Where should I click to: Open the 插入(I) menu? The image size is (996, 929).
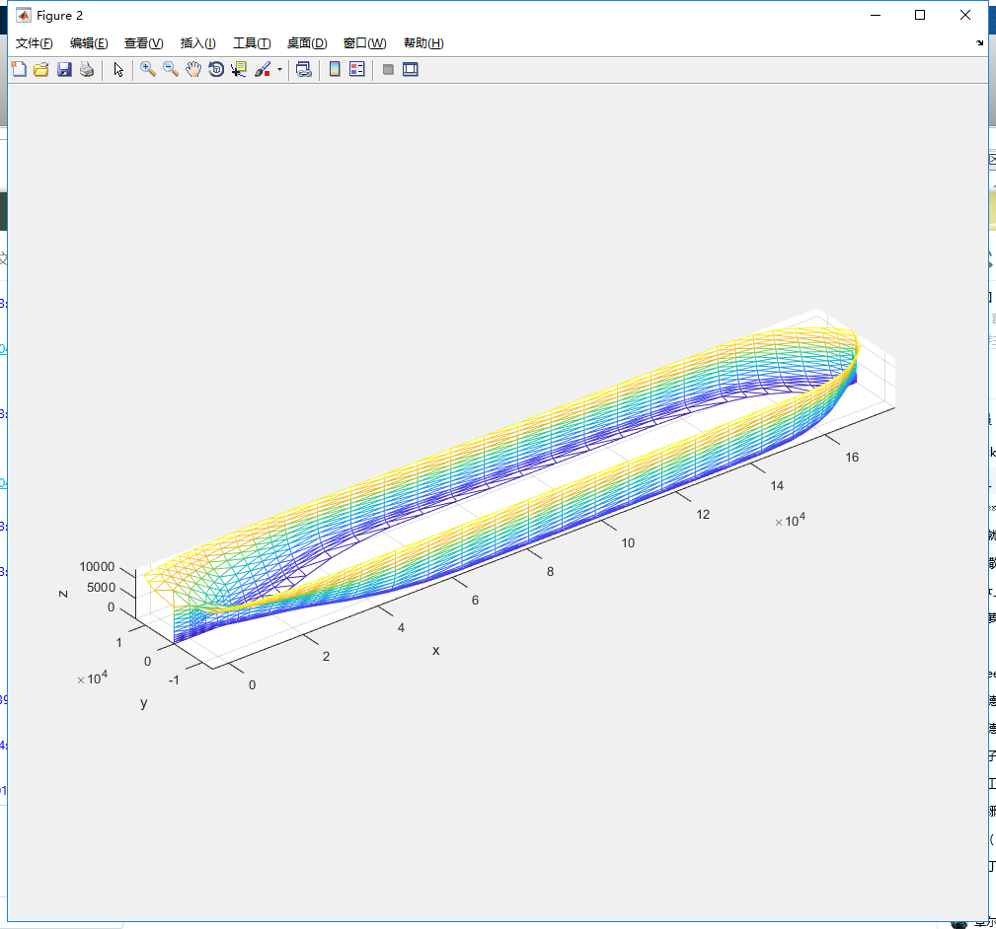click(197, 43)
